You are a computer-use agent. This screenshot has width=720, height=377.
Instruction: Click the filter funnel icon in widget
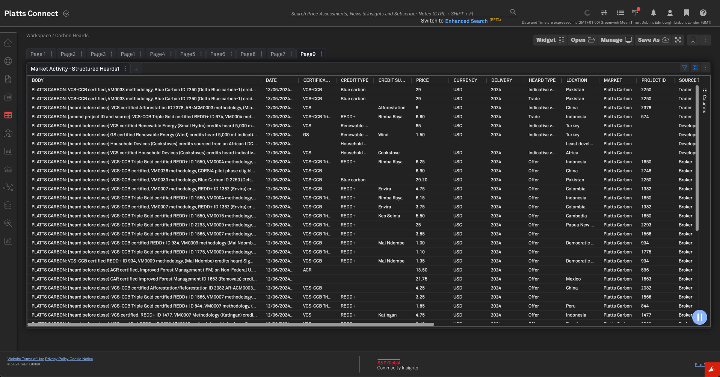pos(685,68)
